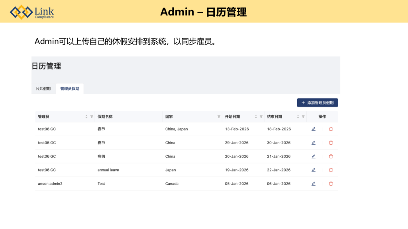The image size is (408, 229).
Task: Sort table by 开始日期 sort arrows
Action: point(256,117)
